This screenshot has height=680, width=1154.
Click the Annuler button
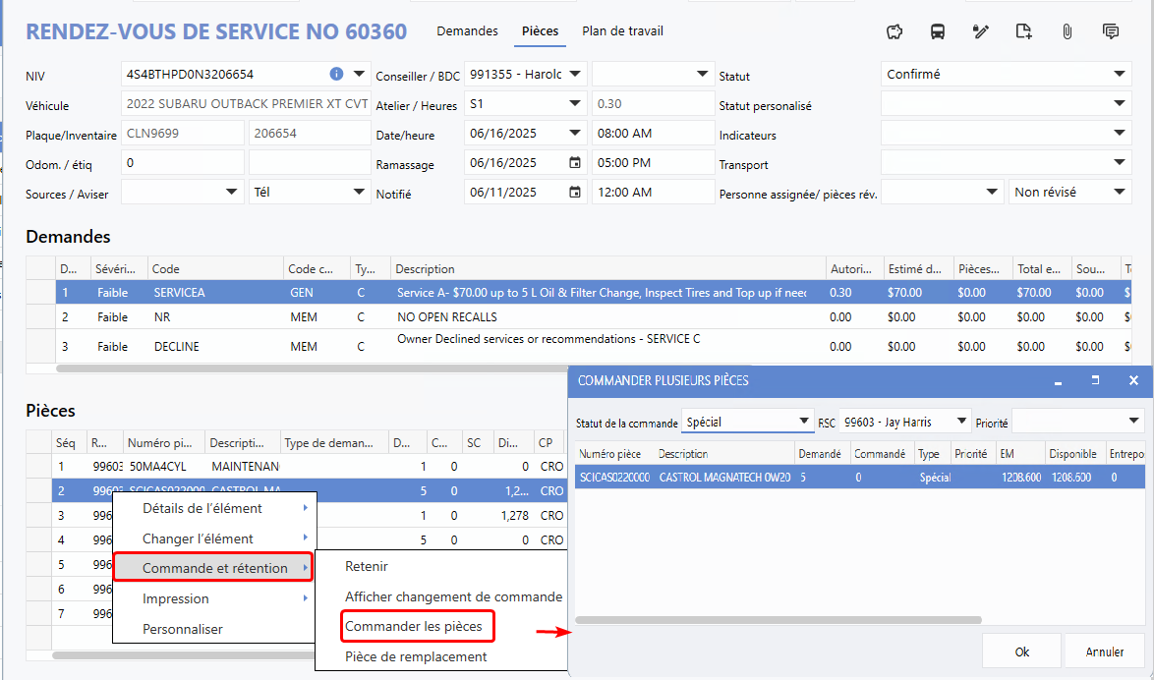[x=1105, y=652]
